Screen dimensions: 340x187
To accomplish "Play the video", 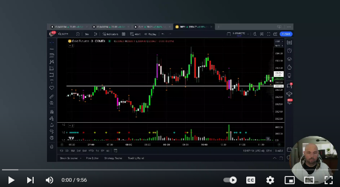I will (11, 180).
